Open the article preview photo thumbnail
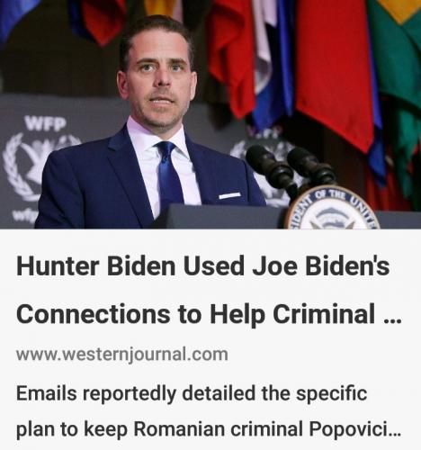Screen dimensions: 421x450 [x=210, y=114]
